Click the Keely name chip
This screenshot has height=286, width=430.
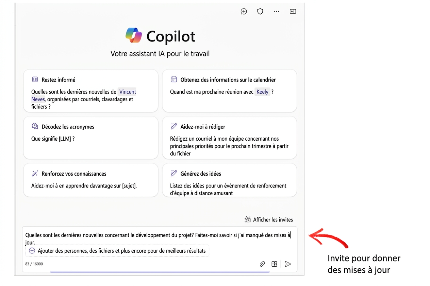coord(262,92)
